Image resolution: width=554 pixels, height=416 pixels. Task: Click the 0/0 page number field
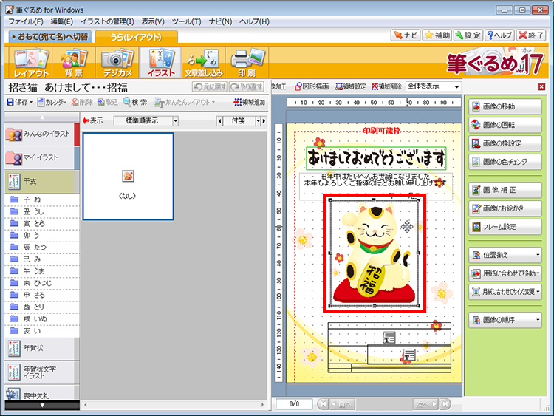pos(294,403)
